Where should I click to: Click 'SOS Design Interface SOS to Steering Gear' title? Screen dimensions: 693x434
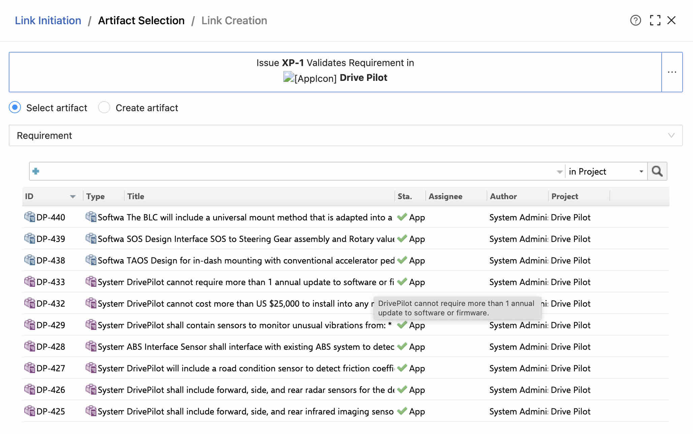pos(260,239)
